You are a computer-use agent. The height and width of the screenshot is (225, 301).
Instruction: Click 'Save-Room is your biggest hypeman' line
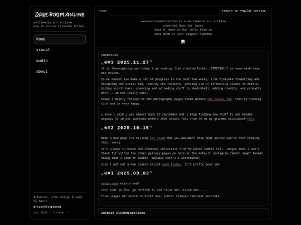183,34
